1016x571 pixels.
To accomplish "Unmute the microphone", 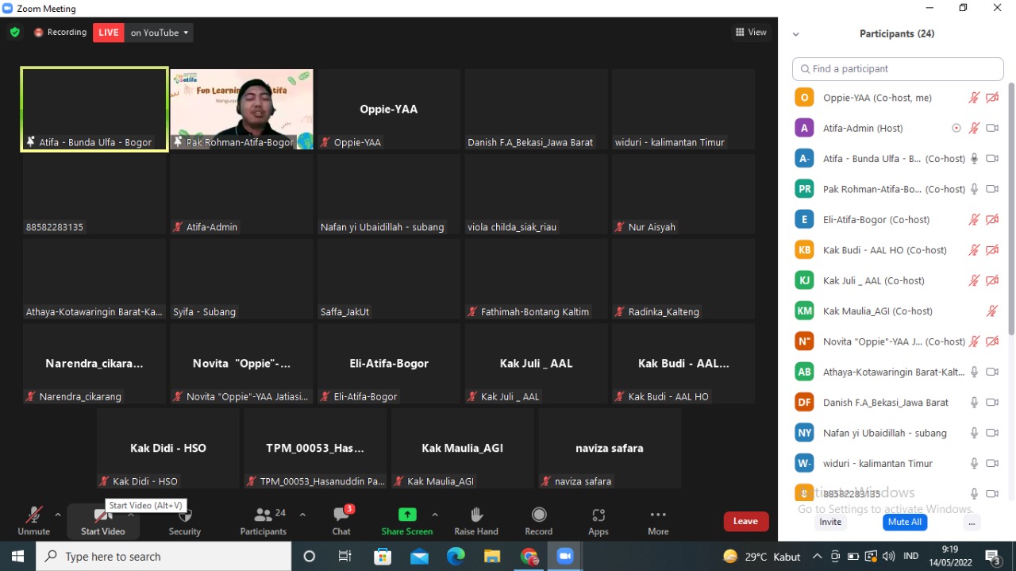I will (x=33, y=516).
